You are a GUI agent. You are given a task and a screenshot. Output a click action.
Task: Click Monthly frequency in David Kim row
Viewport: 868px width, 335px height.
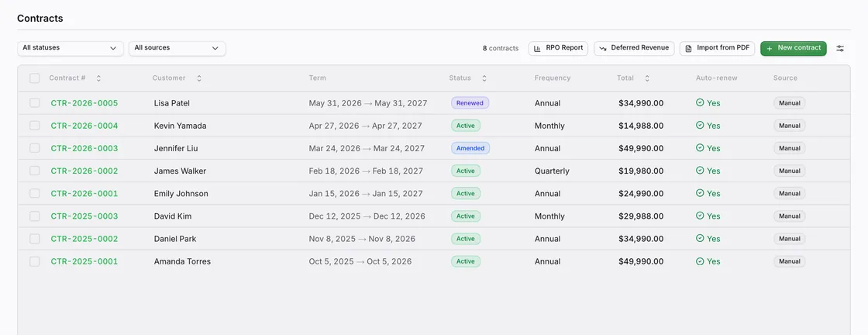pos(549,216)
